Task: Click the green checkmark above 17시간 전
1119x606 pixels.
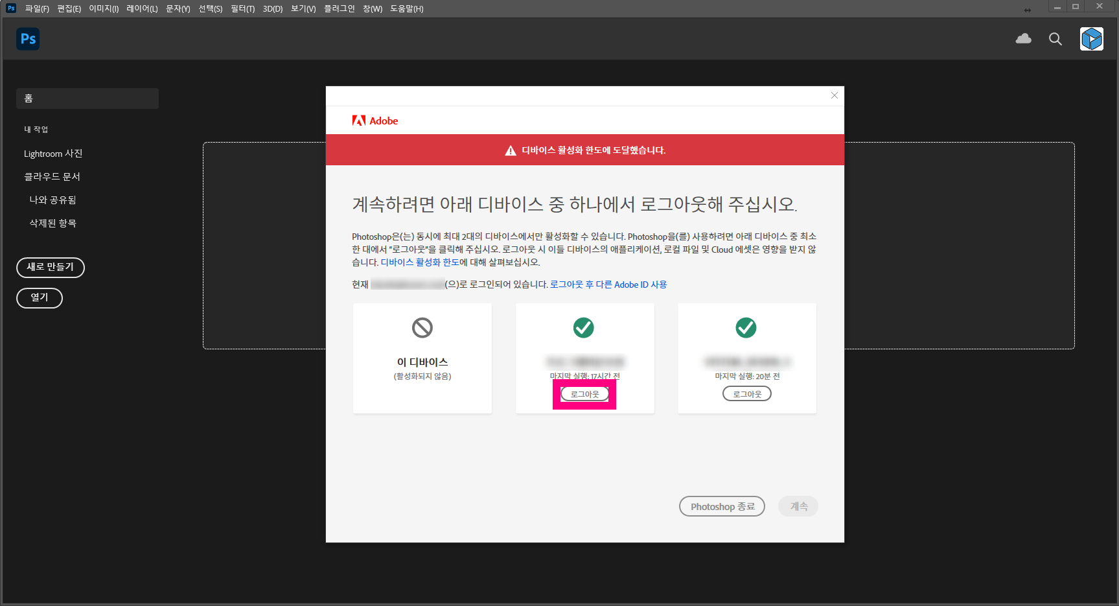Action: coord(584,328)
